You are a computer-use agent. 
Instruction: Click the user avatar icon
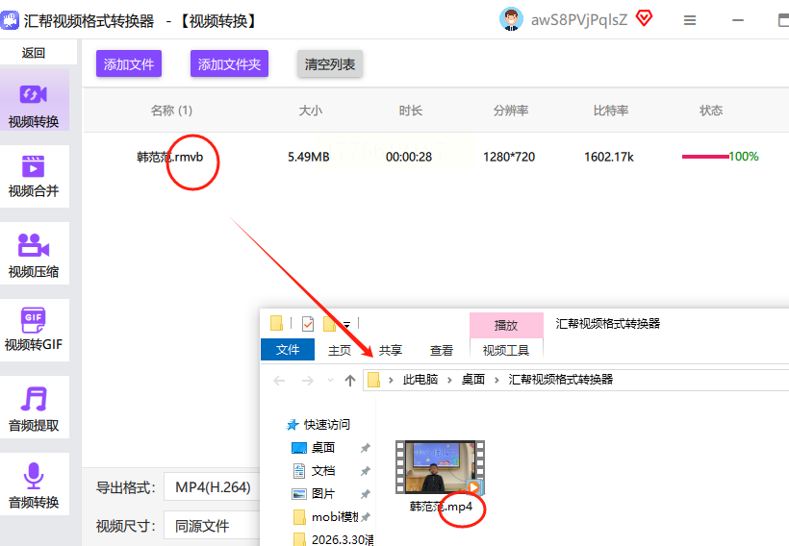512,19
